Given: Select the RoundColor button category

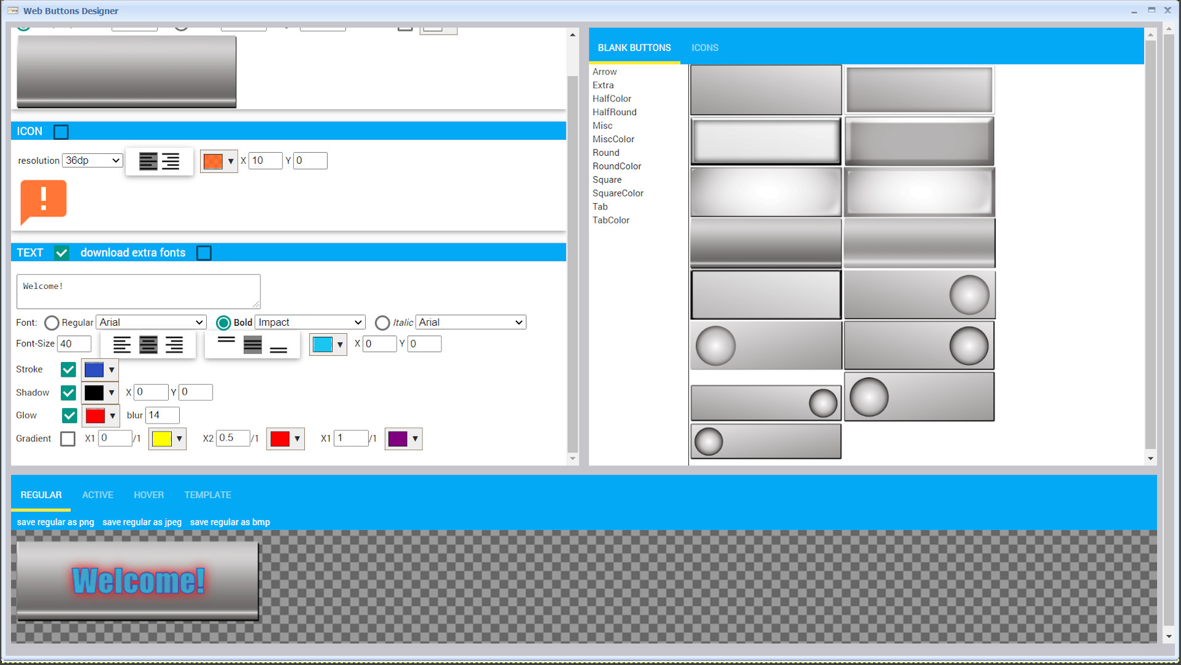Looking at the screenshot, I should [x=616, y=166].
